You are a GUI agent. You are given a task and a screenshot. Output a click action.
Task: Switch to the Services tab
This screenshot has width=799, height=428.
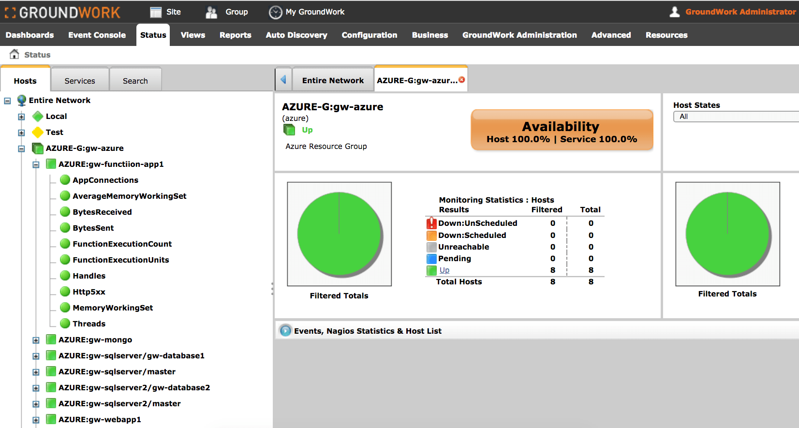(x=80, y=80)
